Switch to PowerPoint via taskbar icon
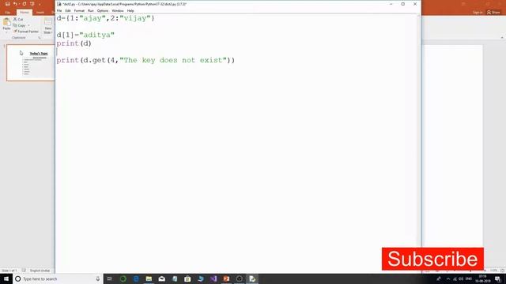 tap(226, 278)
